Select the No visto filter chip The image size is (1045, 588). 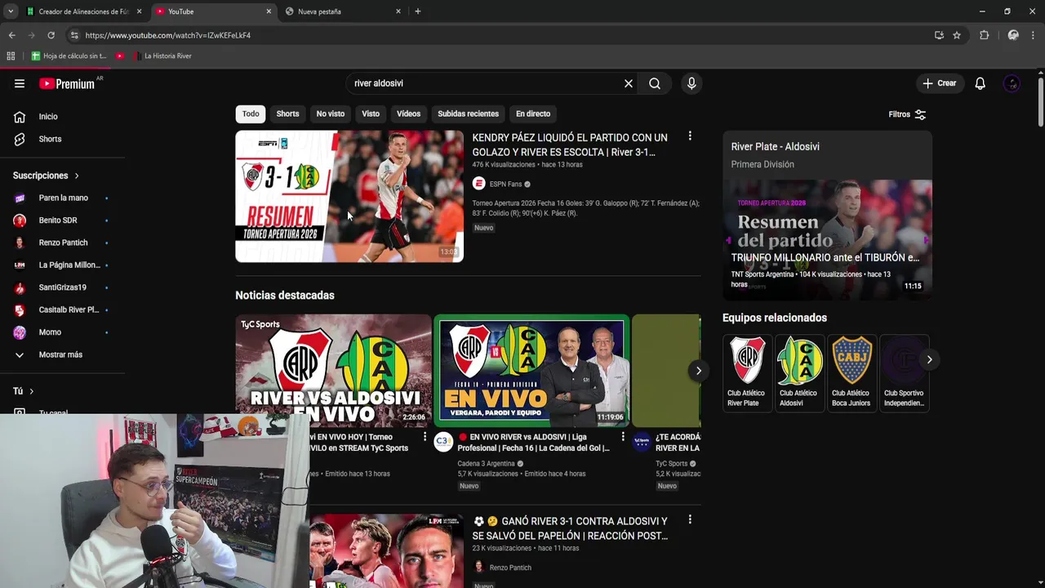(x=331, y=114)
